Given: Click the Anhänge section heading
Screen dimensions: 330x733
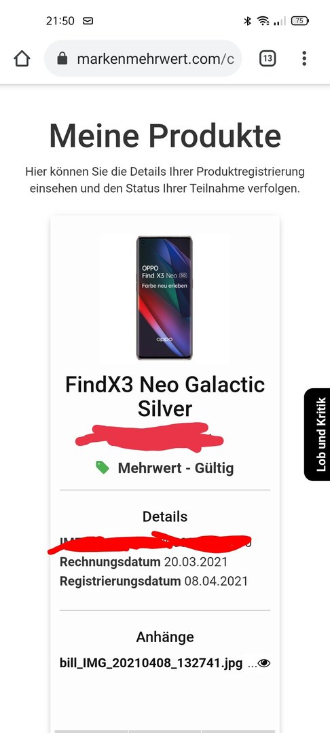Looking at the screenshot, I should pyautogui.click(x=165, y=637).
